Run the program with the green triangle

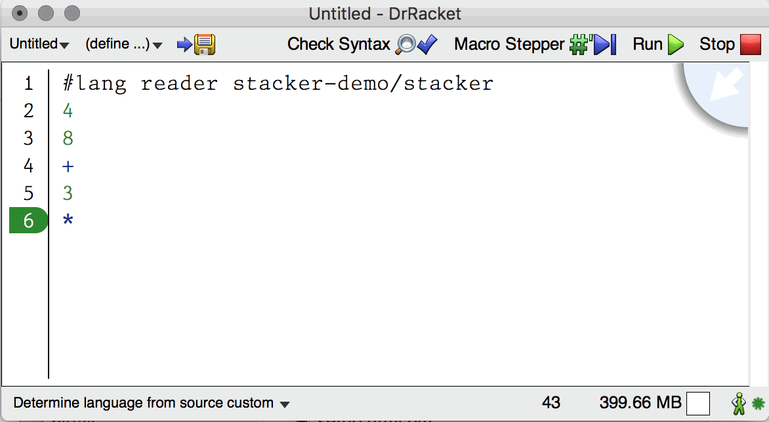(658, 45)
